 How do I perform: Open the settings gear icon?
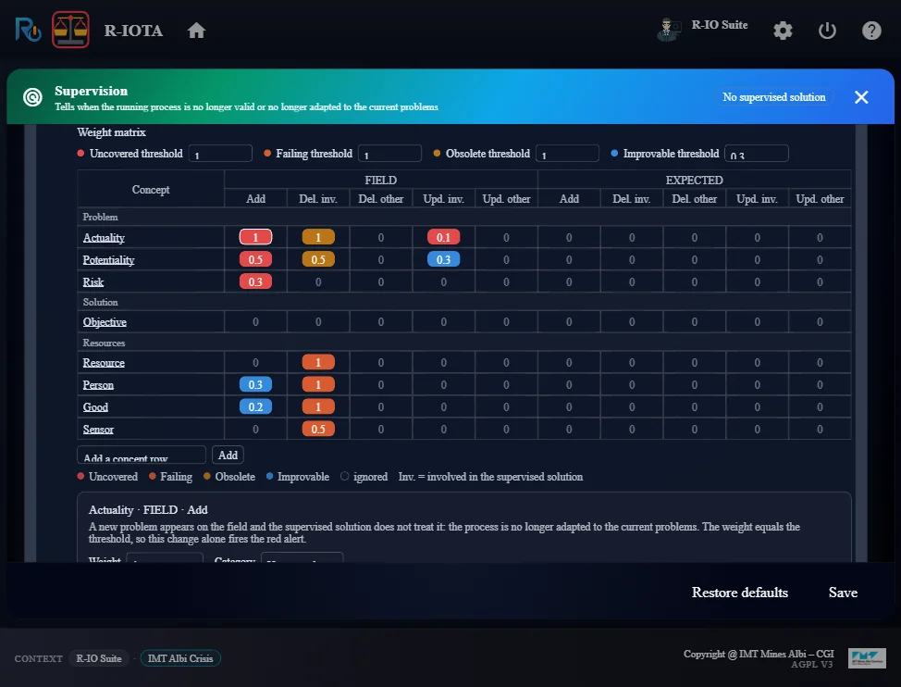click(783, 30)
